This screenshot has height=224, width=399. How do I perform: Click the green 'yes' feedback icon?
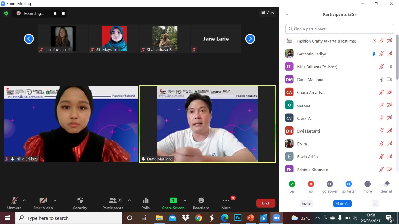292,184
